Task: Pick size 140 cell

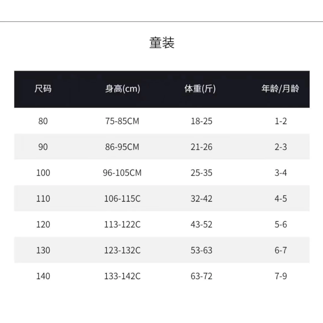Action: 43,276
